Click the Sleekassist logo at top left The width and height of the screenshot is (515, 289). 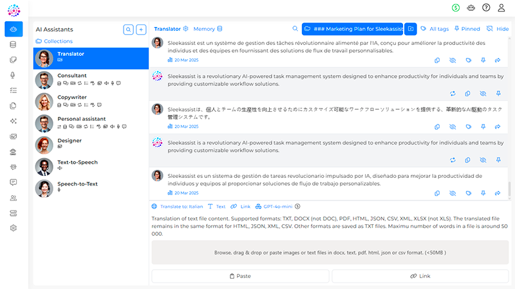point(14,10)
